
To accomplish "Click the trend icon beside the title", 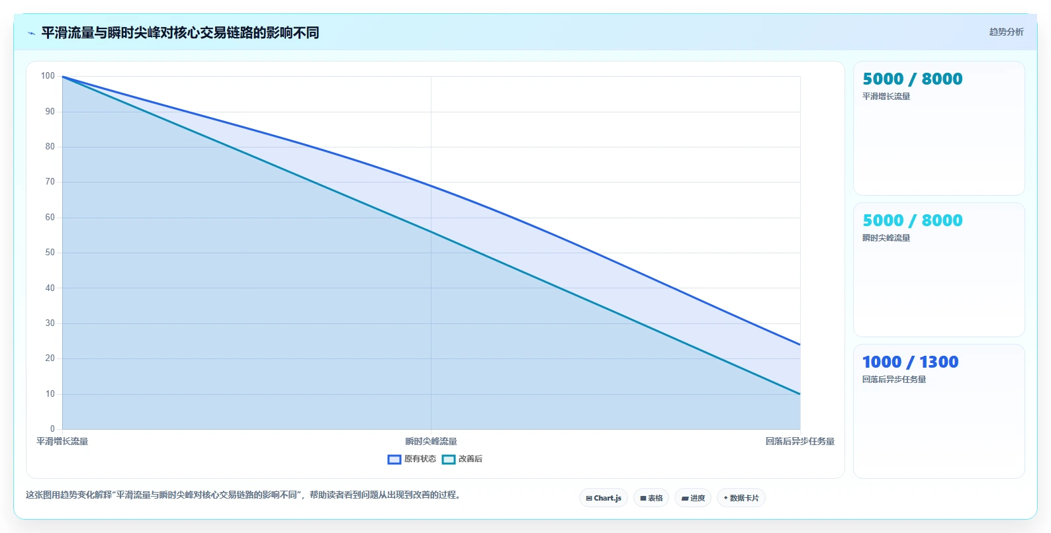I will pos(31,33).
